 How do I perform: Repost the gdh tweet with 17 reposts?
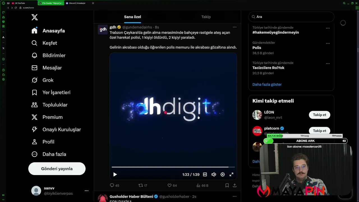point(143,185)
